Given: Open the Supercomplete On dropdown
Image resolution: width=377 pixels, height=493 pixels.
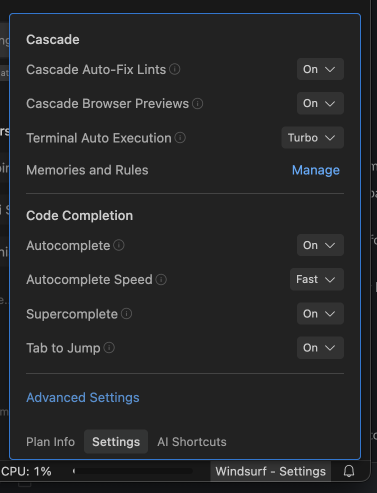Looking at the screenshot, I should (x=320, y=313).
